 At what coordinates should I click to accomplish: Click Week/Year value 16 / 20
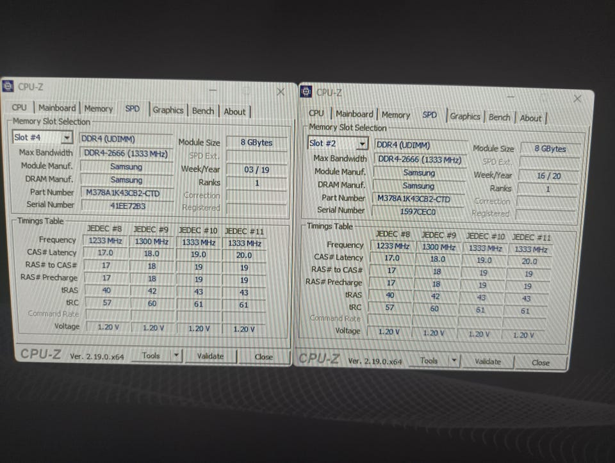tap(549, 176)
